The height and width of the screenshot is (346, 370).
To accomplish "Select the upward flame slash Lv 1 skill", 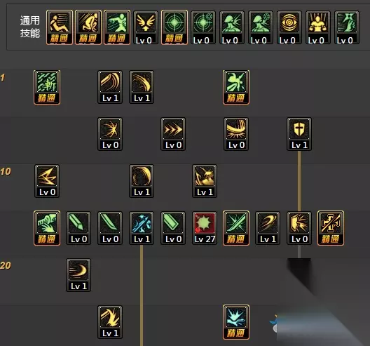I will (110, 322).
